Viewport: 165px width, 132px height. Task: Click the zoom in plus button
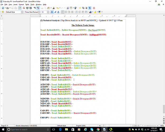[158, 126]
